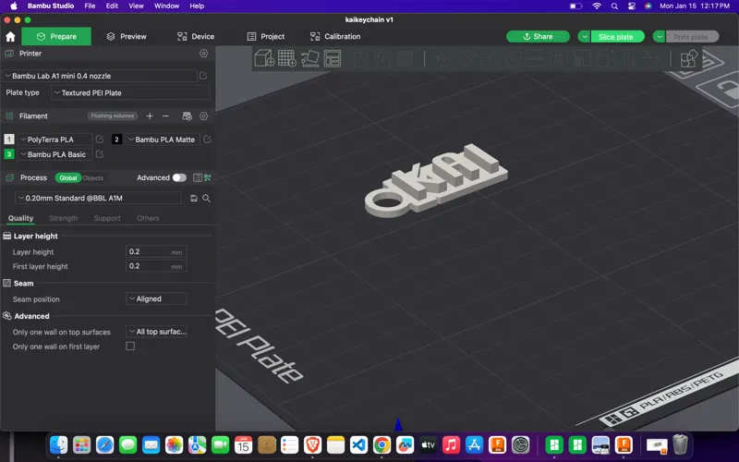739x462 pixels.
Task: Switch to the Device tab
Action: (196, 36)
